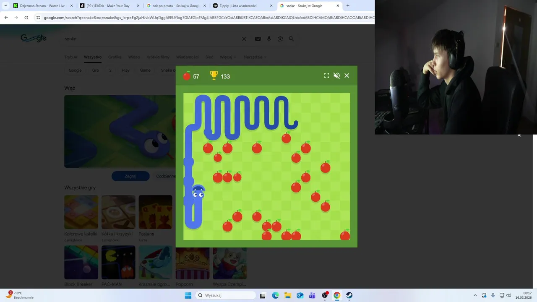The image size is (537, 302).
Task: Unmute the Snake game sound
Action: [x=336, y=75]
